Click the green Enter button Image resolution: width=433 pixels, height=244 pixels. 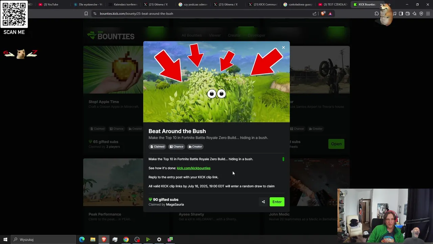coord(277,202)
